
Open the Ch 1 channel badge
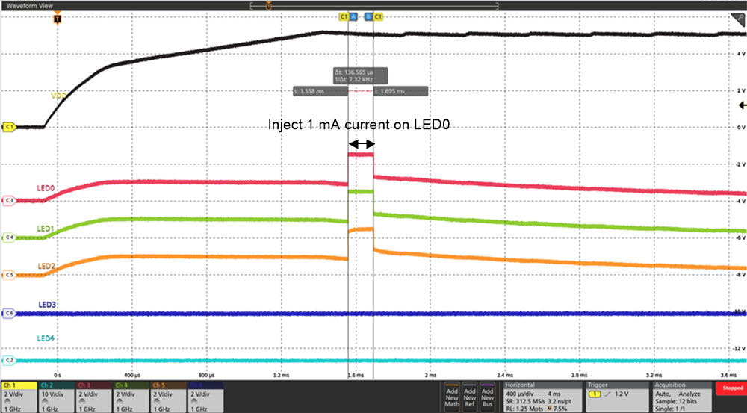tap(19, 396)
